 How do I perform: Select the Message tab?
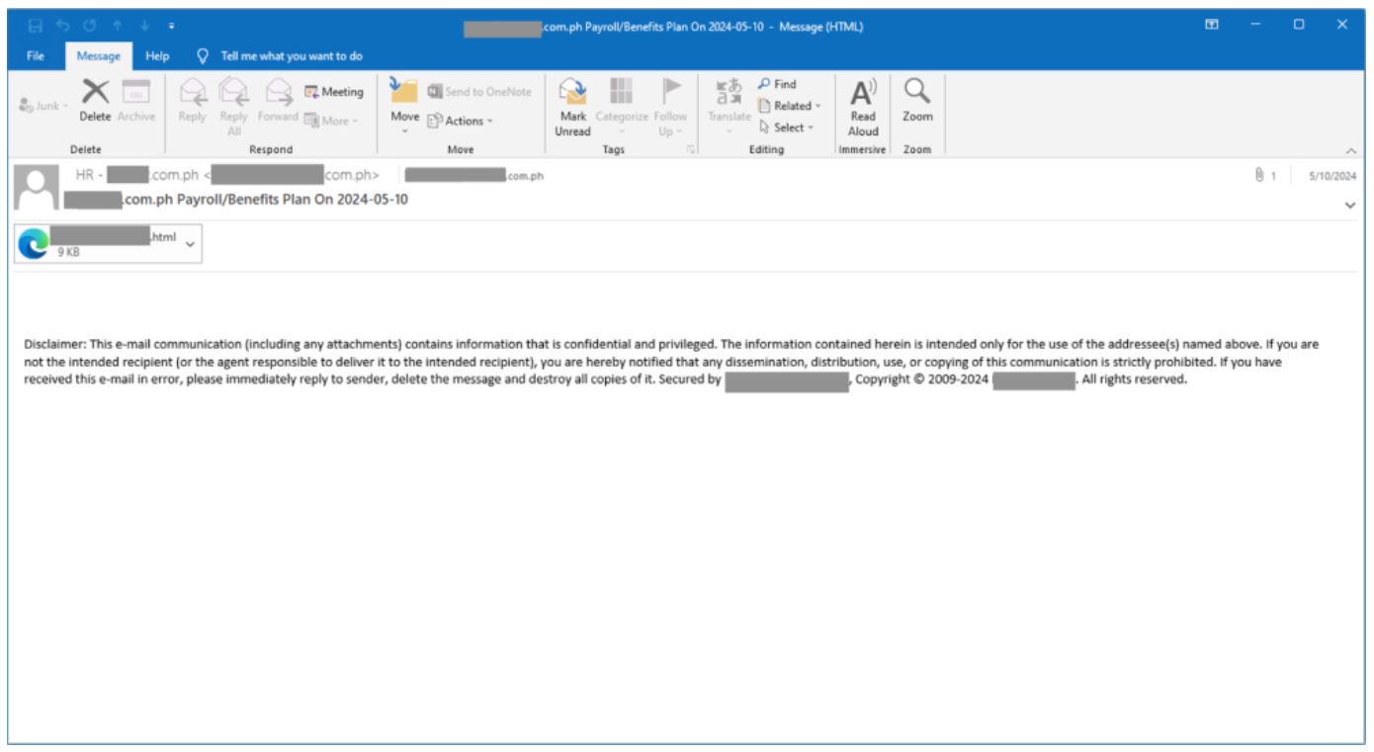(99, 56)
